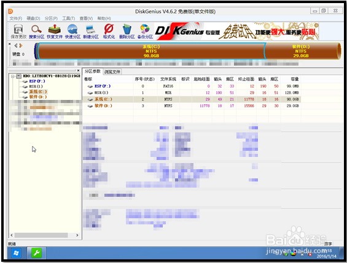Close the disk tree panel with its x

point(78,71)
